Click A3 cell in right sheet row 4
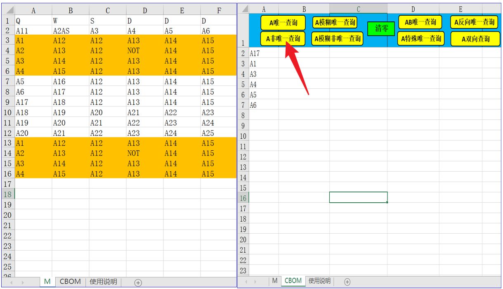Image resolution: width=503 pixels, height=289 pixels. click(x=264, y=74)
